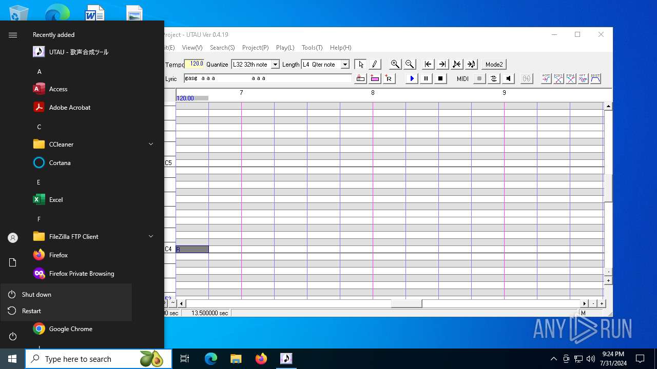Open the Length L4 Qter note dropdown
The image size is (657, 369).
345,64
